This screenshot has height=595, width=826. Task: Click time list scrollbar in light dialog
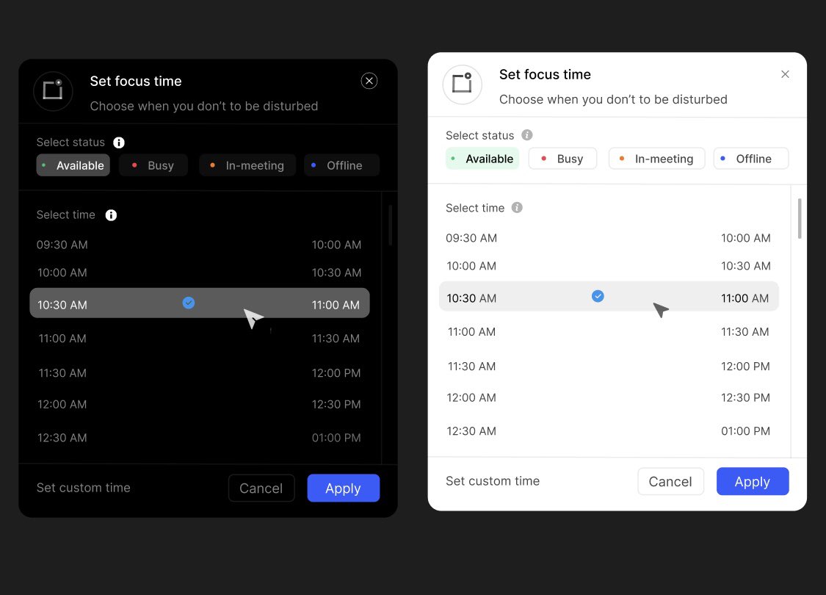(800, 219)
